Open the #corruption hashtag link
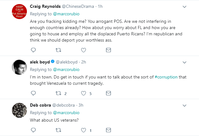This screenshot has width=199, height=136. click(x=166, y=78)
